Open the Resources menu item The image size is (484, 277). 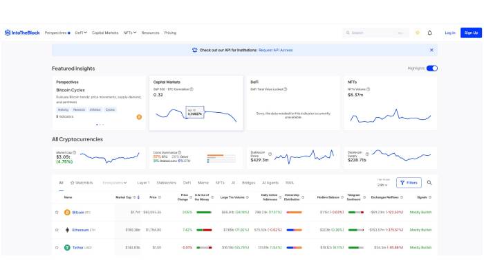click(150, 33)
